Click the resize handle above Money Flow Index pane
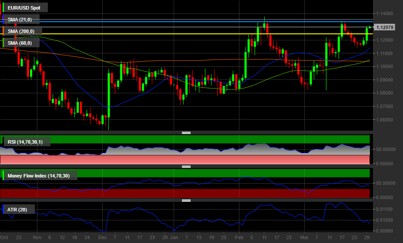Screen dimensions: 403x243 [x=186, y=167]
